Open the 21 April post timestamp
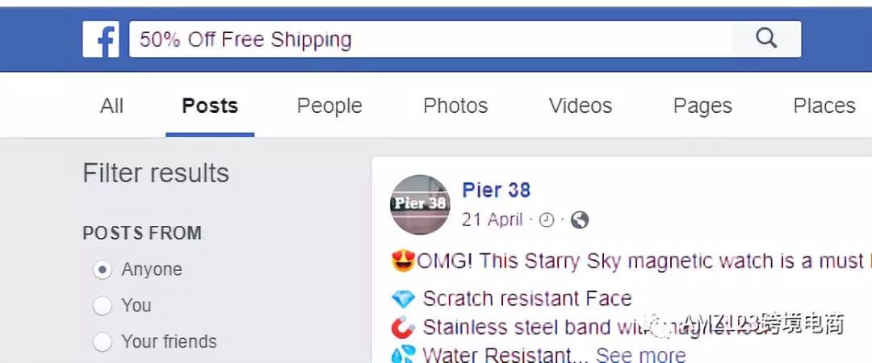The width and height of the screenshot is (872, 363). click(x=493, y=220)
